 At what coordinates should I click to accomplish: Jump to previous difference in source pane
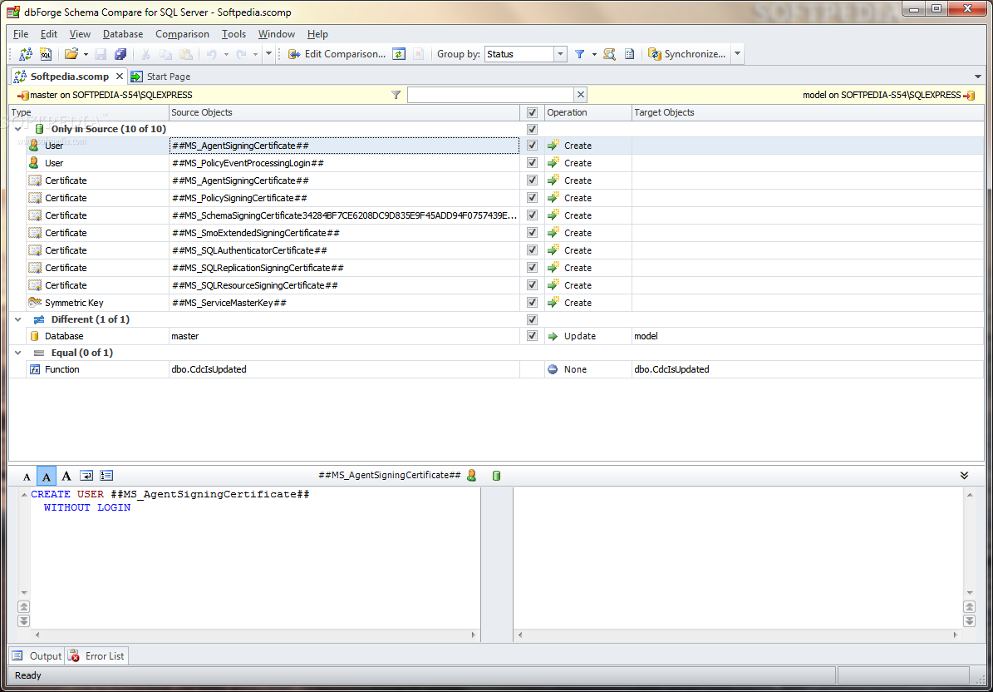pos(23,606)
